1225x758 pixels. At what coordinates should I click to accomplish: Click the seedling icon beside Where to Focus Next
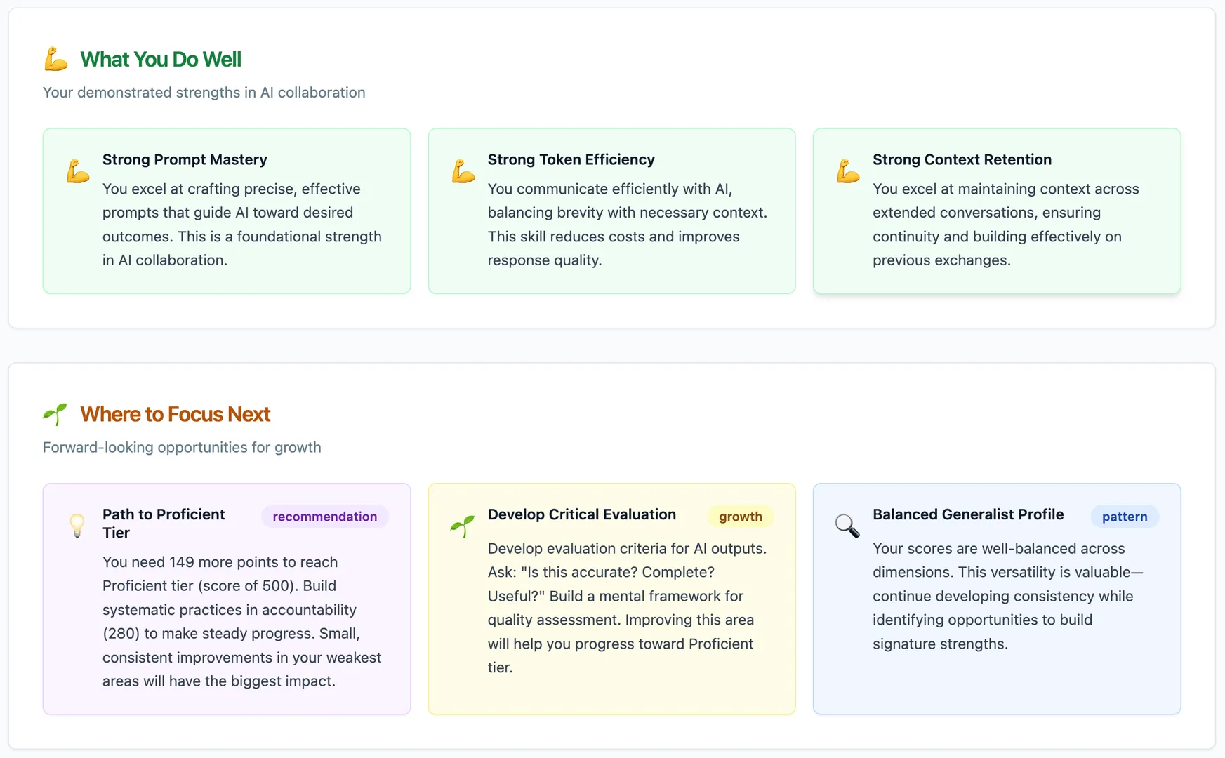(55, 414)
